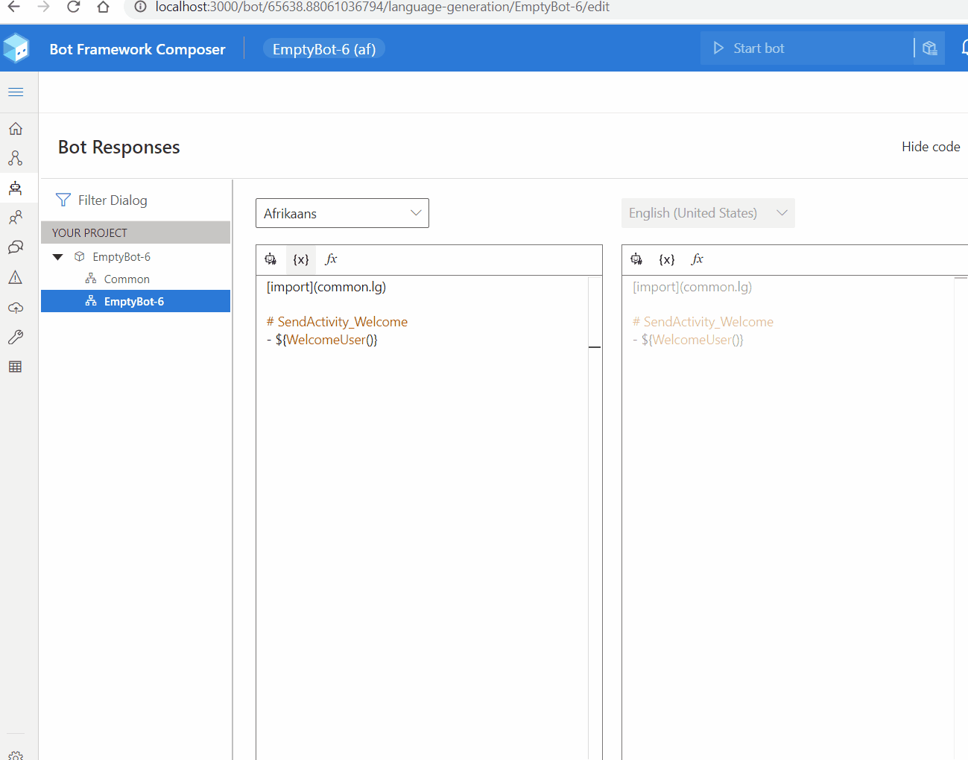Open Publish cloud page in sidebar
Screen dimensions: 968x760
tap(16, 307)
